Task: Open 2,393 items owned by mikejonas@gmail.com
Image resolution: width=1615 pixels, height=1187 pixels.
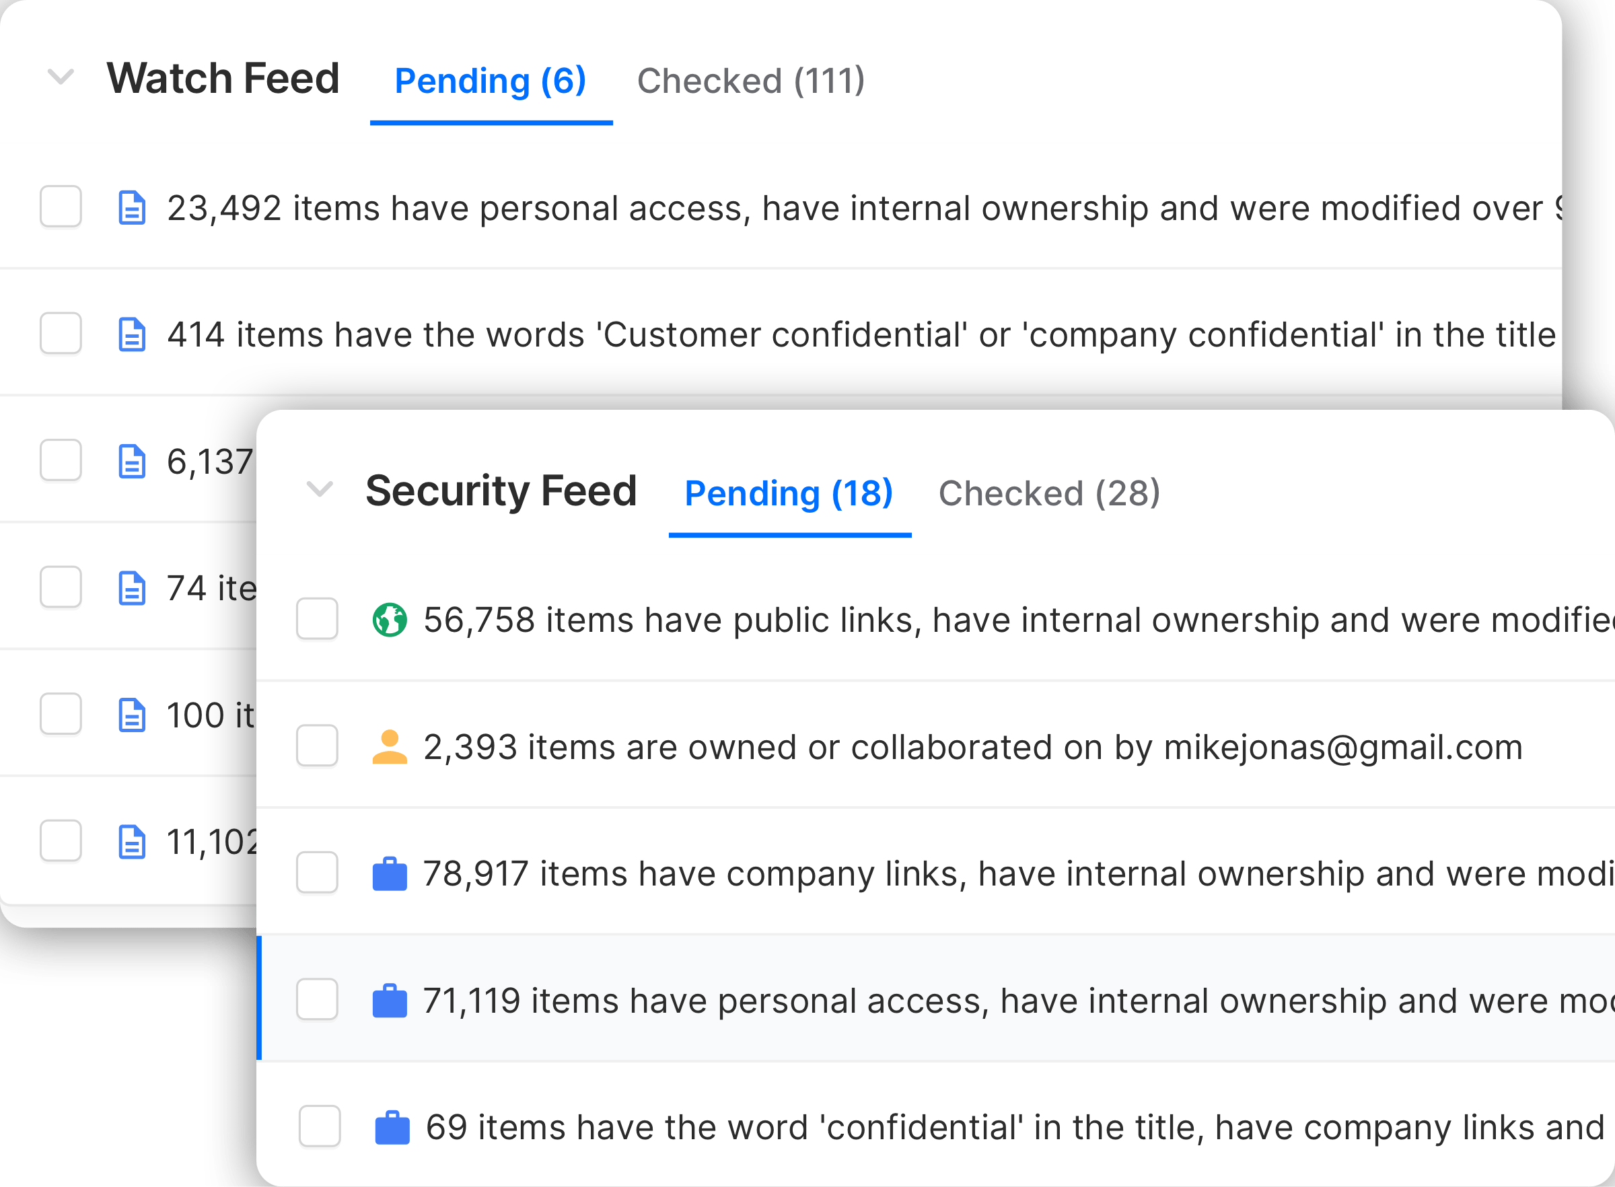Action: click(972, 748)
